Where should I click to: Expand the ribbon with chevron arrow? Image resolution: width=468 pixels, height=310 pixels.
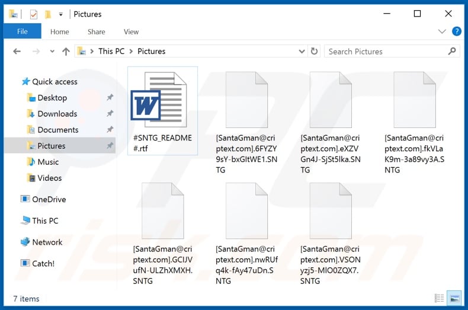coord(442,31)
